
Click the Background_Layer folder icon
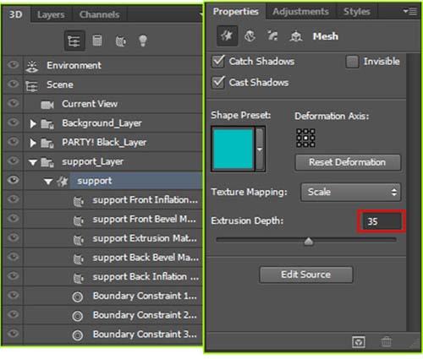(47, 124)
